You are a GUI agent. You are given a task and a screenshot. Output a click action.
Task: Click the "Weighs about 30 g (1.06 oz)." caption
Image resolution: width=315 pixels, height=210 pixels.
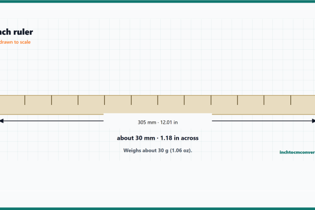point(157,151)
